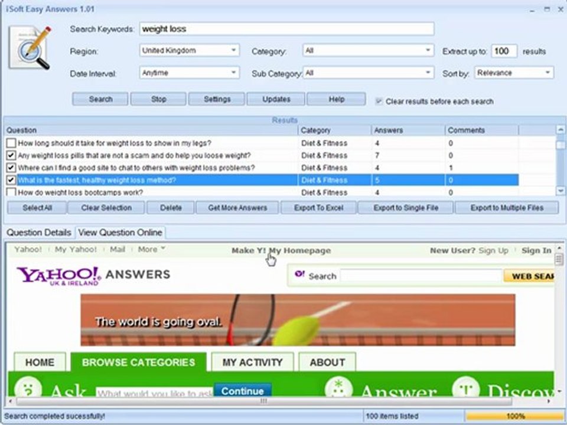
Task: Click the Search Keywords input field
Action: pyautogui.click(x=287, y=29)
